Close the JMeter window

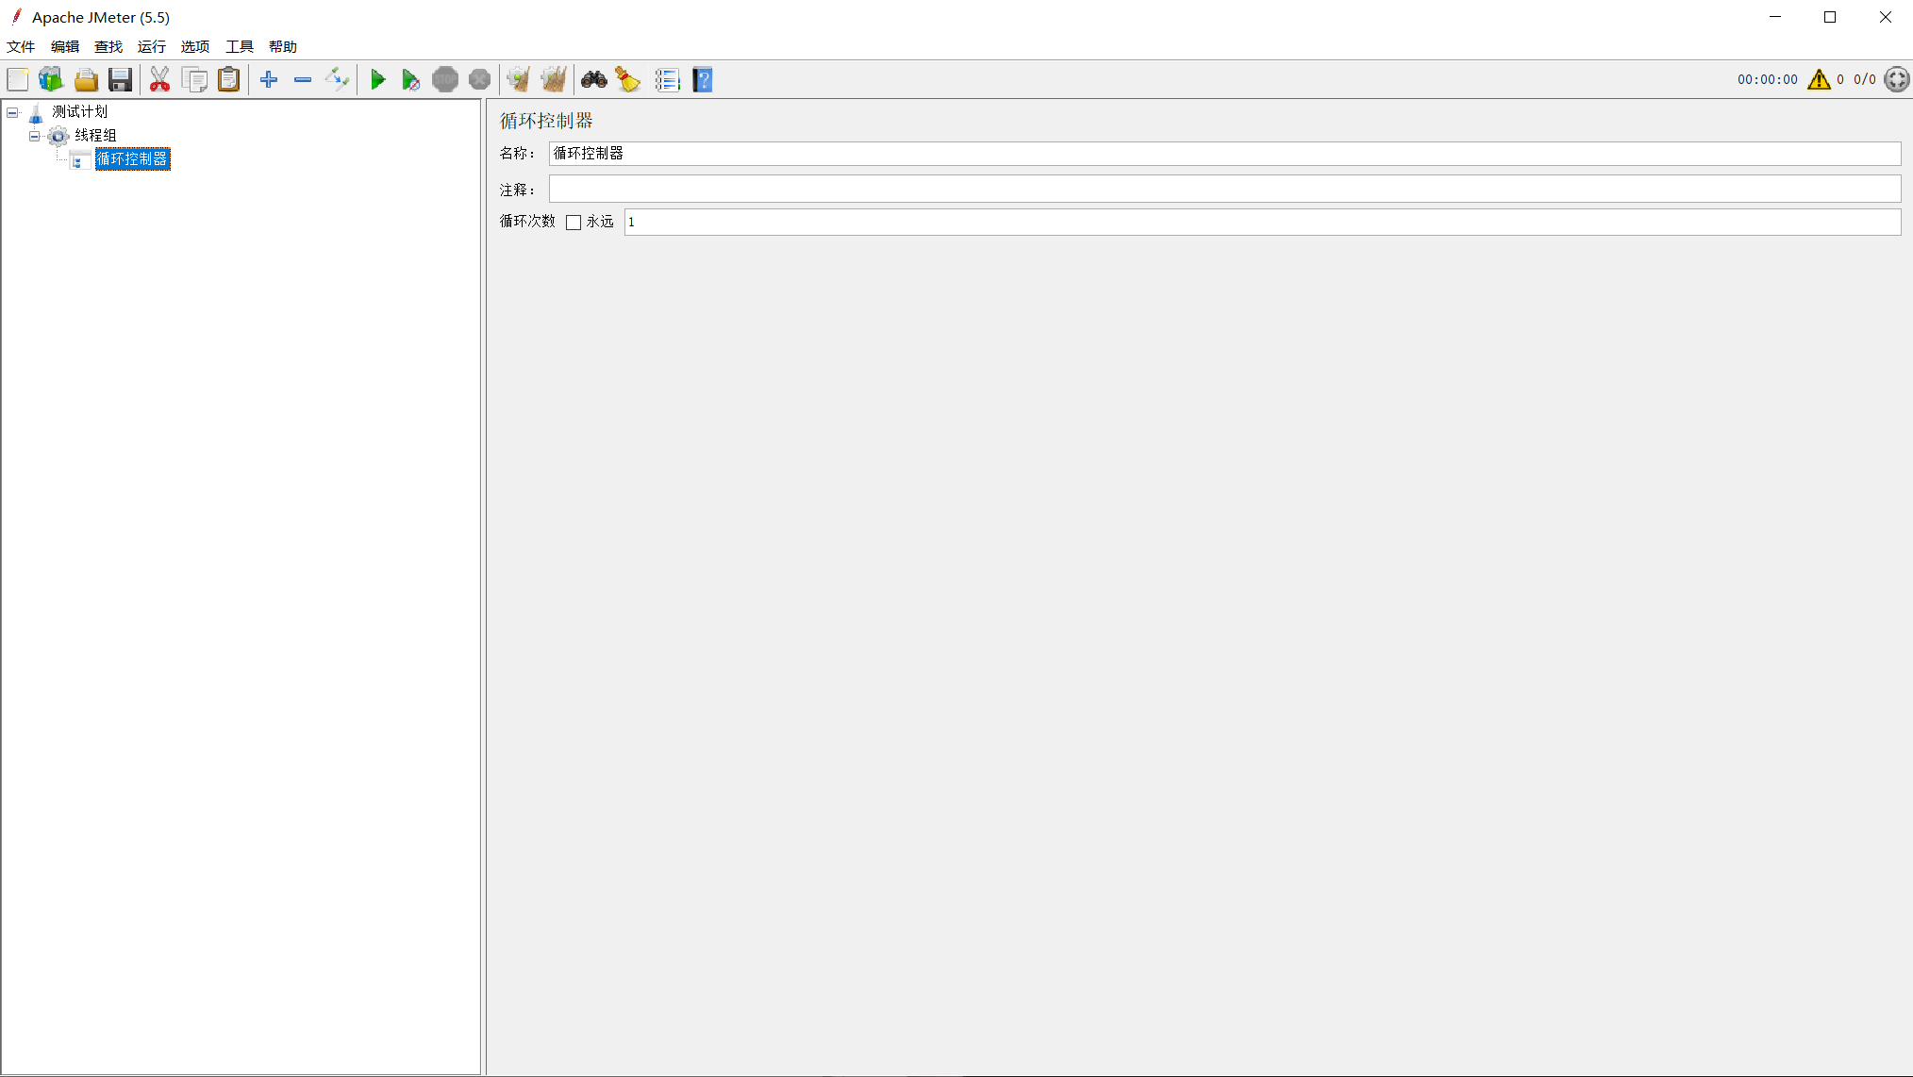(x=1886, y=17)
